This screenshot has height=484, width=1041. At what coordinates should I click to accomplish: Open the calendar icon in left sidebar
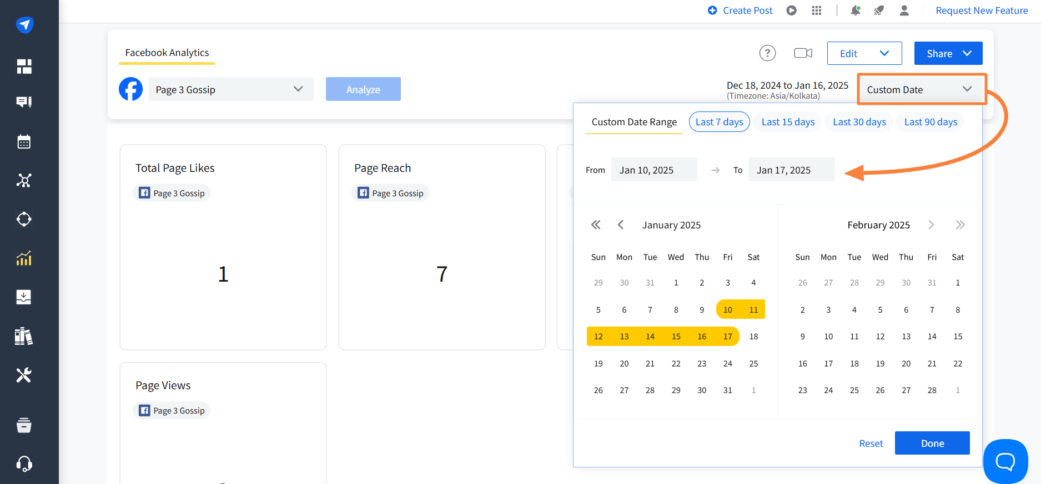[x=24, y=142]
